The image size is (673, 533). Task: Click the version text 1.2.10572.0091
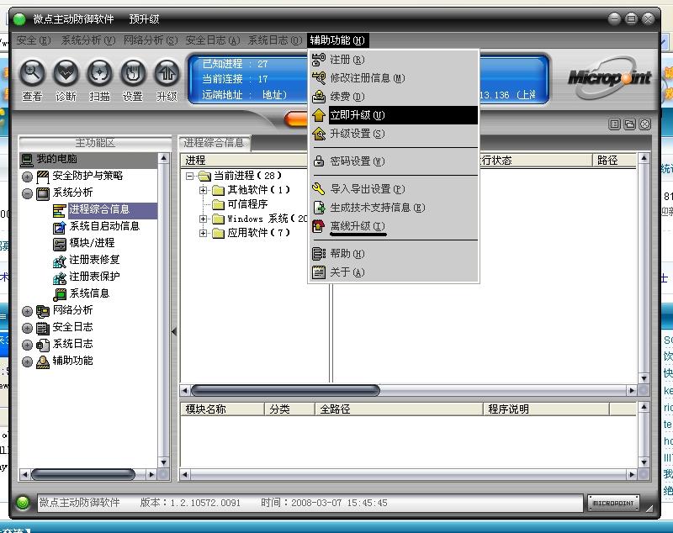point(205,503)
